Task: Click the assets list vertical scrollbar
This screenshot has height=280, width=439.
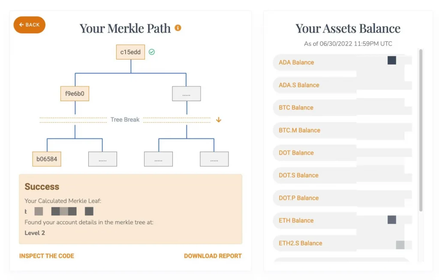Action: (x=421, y=128)
